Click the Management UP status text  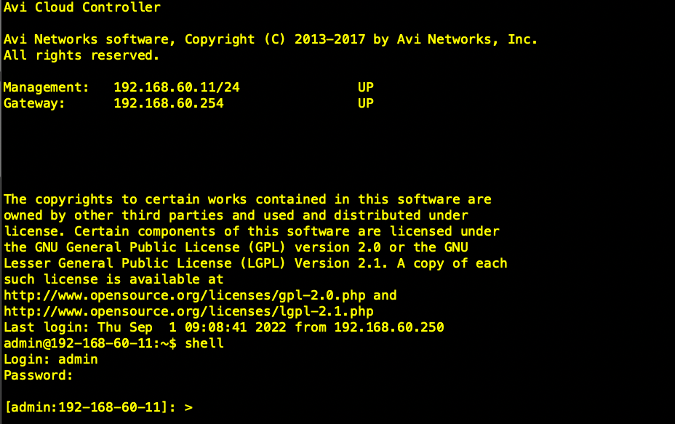[x=365, y=87]
